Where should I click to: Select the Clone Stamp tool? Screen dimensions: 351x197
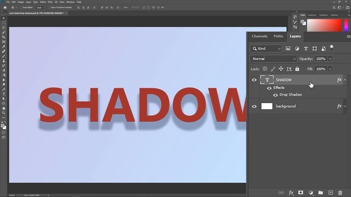[4, 61]
